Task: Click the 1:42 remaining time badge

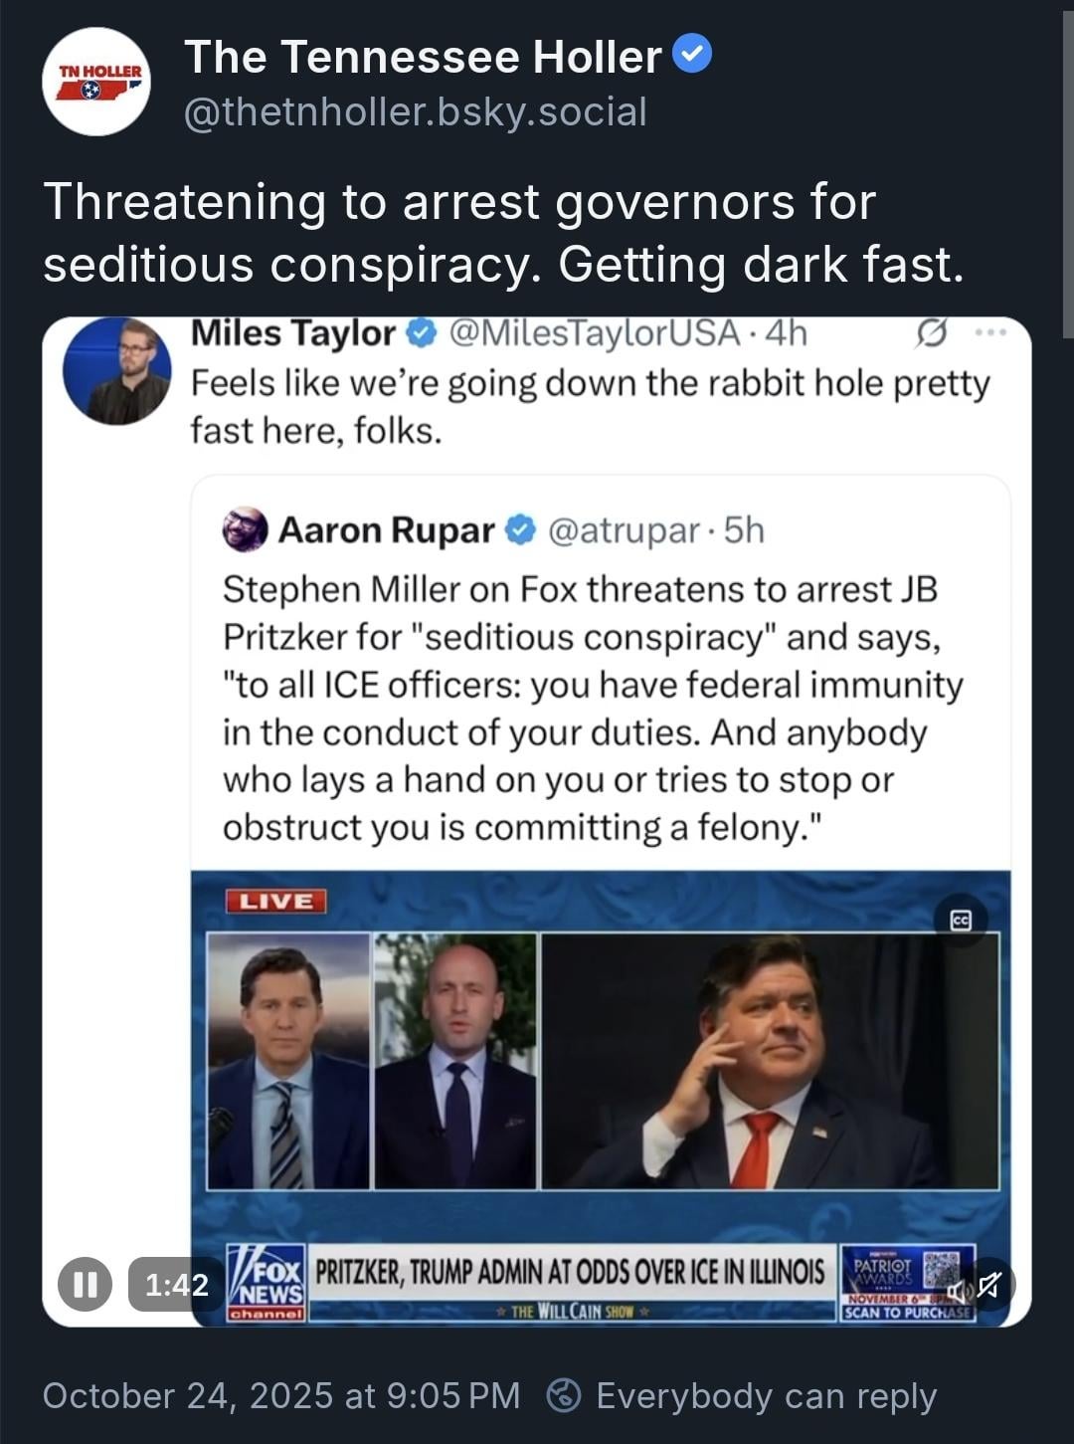Action: pos(176,1285)
